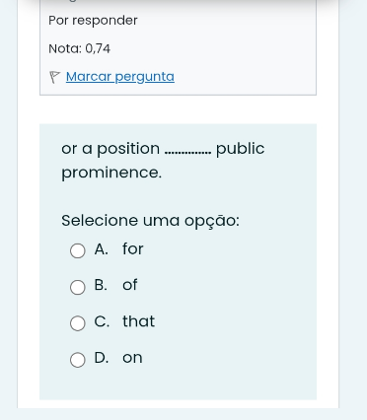This screenshot has height=420, width=367.
Task: Click the 'or a position' question text
Action: click(x=110, y=149)
